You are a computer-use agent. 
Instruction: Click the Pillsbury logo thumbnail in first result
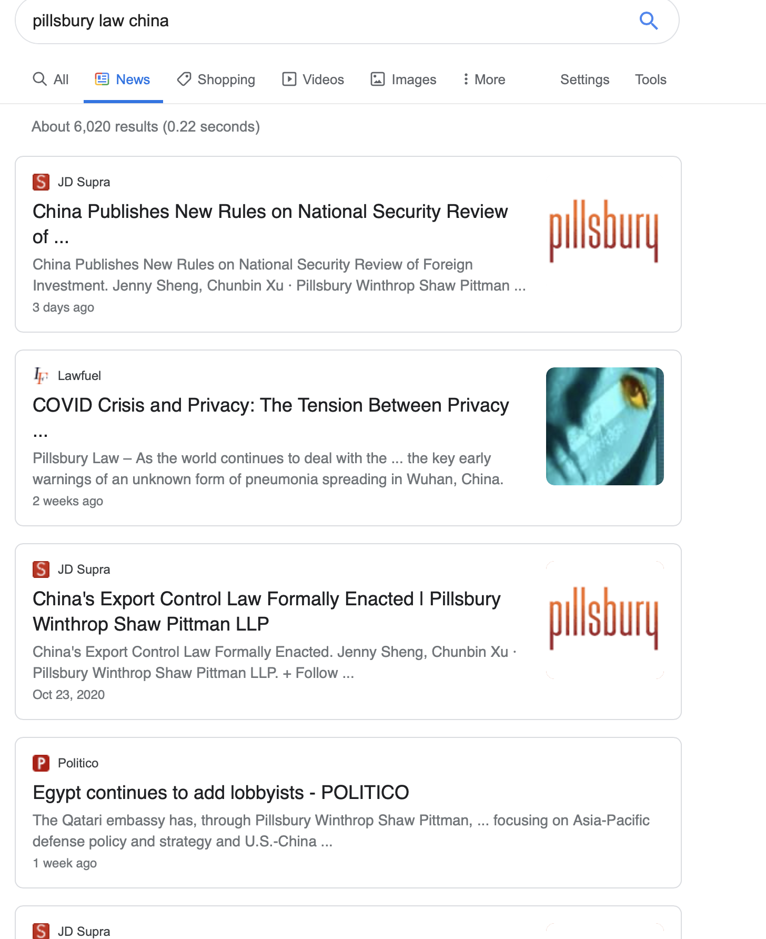point(604,232)
